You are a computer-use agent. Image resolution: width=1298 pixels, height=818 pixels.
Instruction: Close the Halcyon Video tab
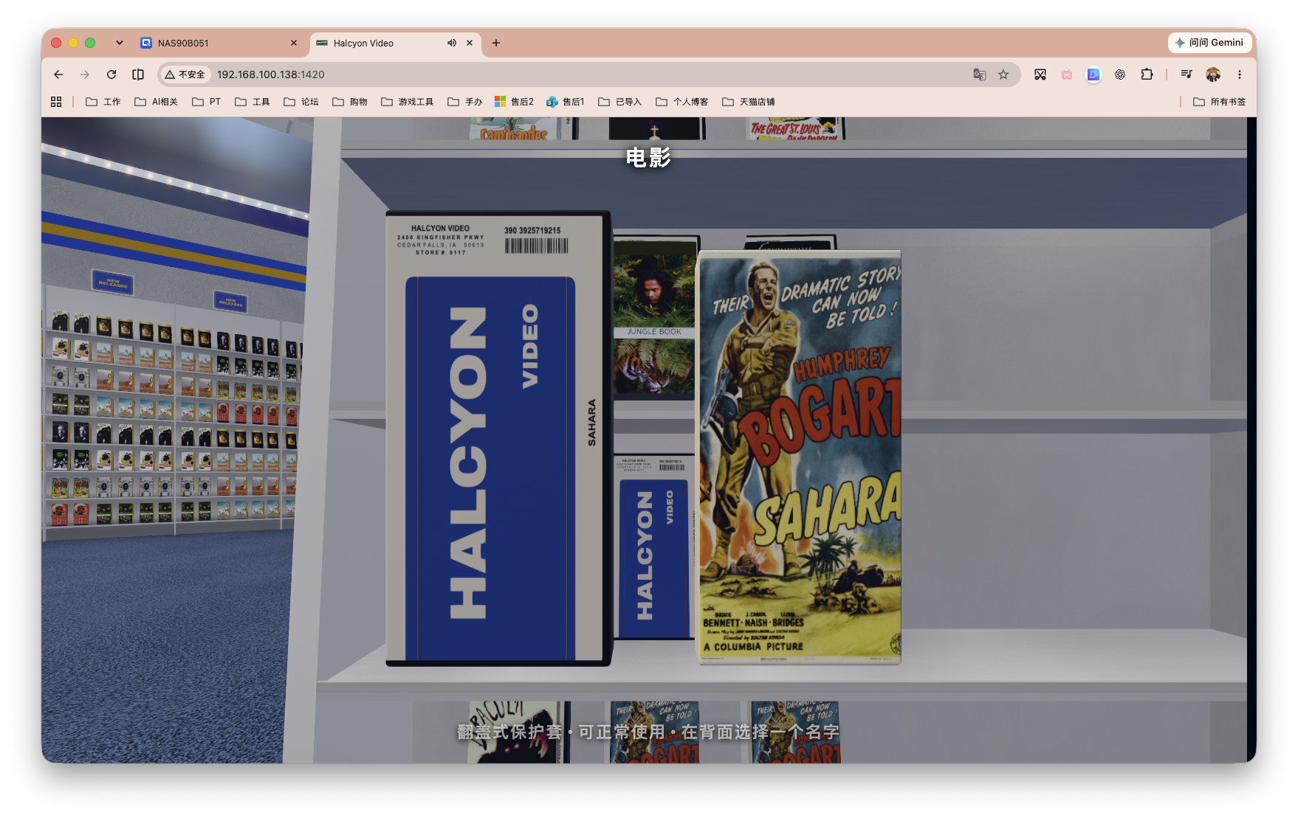coord(470,43)
